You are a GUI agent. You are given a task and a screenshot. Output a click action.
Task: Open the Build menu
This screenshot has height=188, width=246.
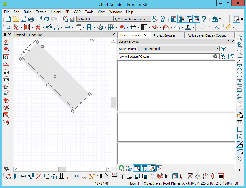point(28,12)
